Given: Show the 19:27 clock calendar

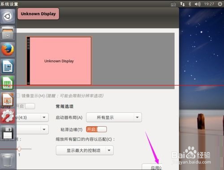Looking at the screenshot, I should click(209, 4).
